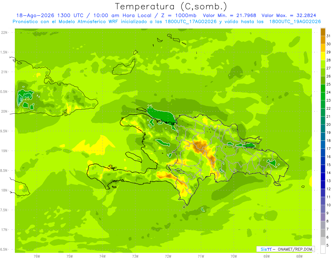The image size is (336, 260).
Task: Click the "6.5N" latitude axis label
Action: 4,249
